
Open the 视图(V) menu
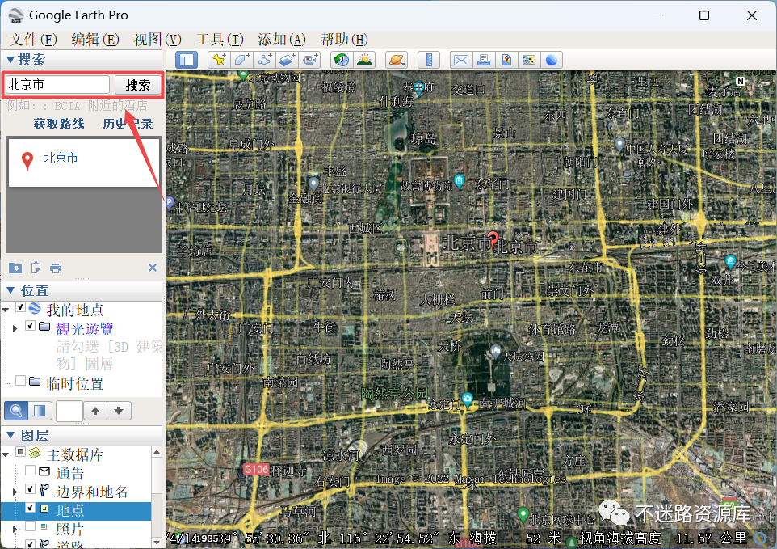(157, 39)
